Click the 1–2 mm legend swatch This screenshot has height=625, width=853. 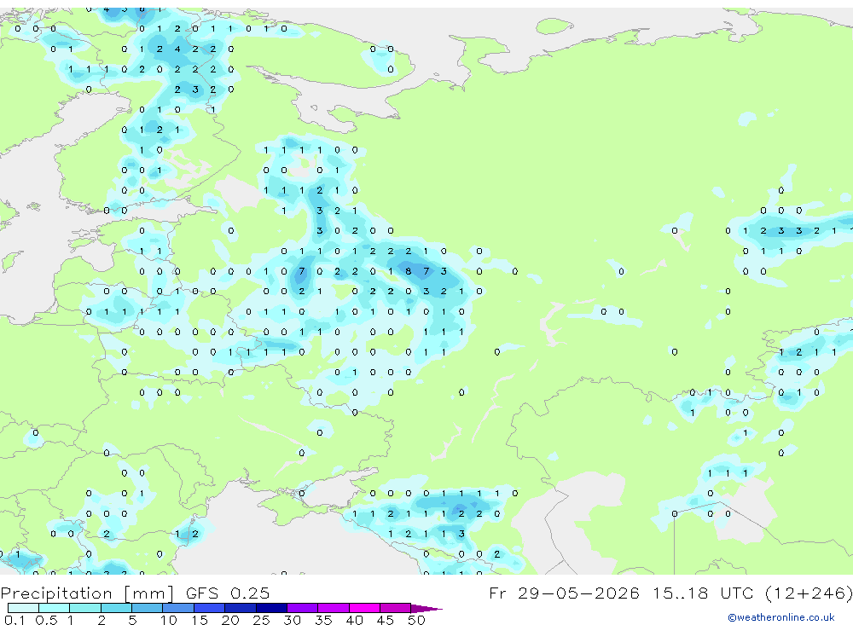(85, 608)
